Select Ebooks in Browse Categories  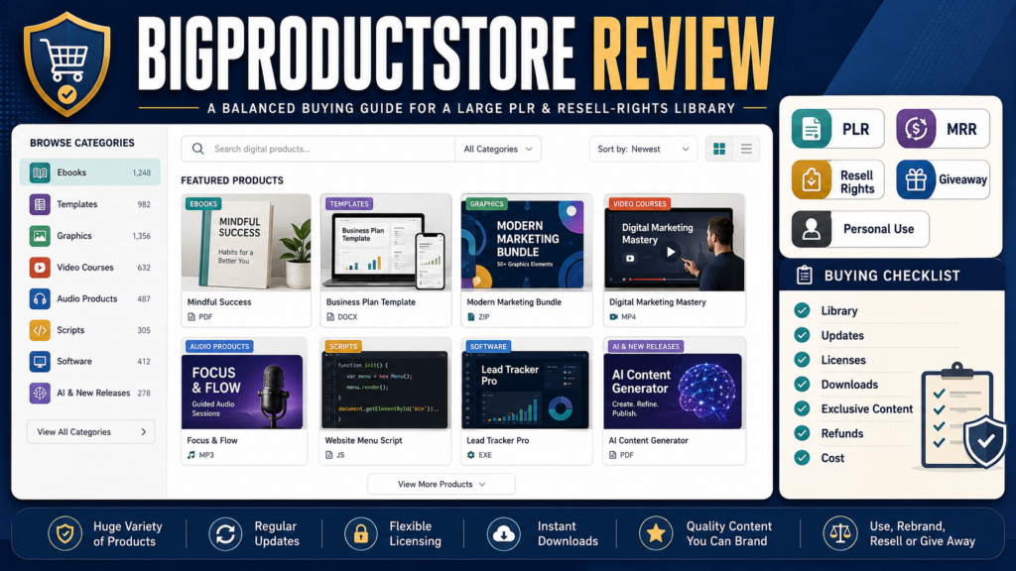click(x=90, y=172)
